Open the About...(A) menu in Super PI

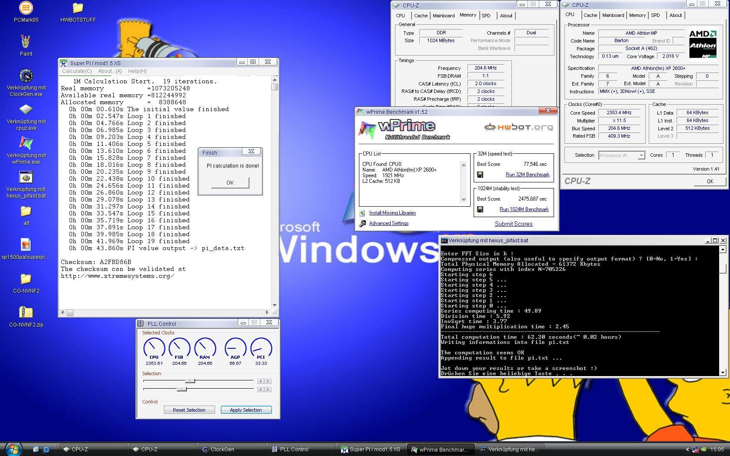coord(110,71)
